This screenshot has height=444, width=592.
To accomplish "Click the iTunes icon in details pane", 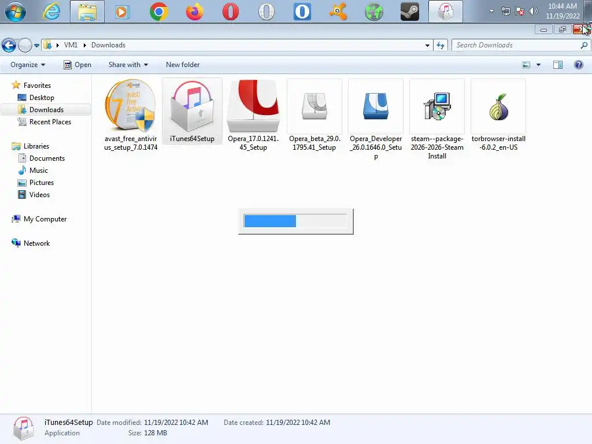I will pos(23,428).
